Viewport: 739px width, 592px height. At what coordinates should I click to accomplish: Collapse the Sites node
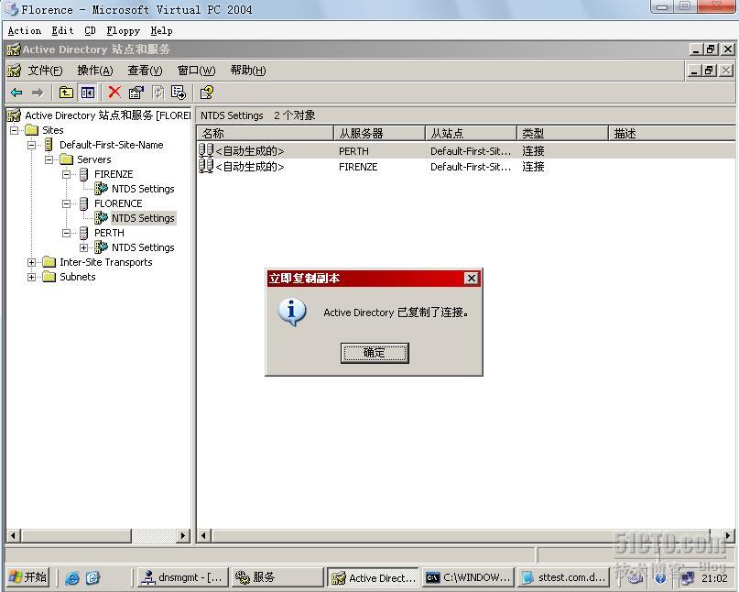[15, 130]
